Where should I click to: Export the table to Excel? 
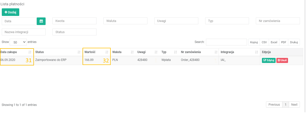click(274, 42)
